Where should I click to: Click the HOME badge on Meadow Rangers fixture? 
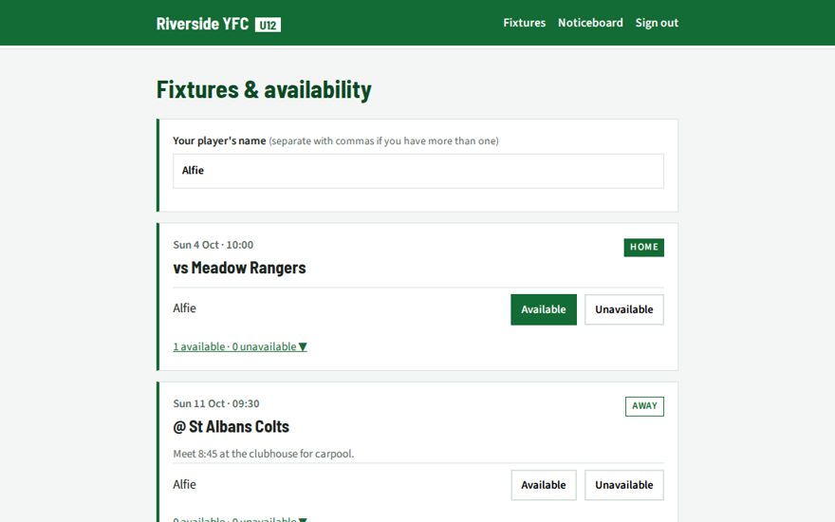[x=644, y=247]
